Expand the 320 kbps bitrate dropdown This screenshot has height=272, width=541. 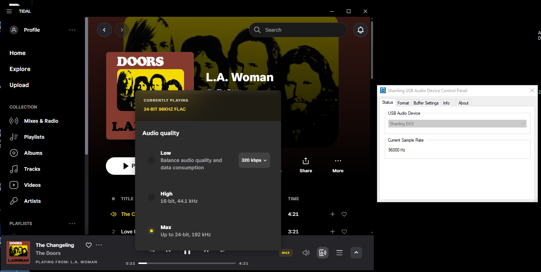pyautogui.click(x=254, y=160)
